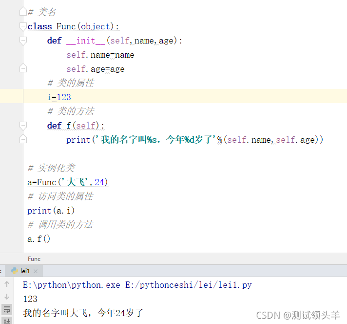The height and width of the screenshot is (324, 347).
Task: Click the Python icon on lei1 tab
Action: pos(15,271)
